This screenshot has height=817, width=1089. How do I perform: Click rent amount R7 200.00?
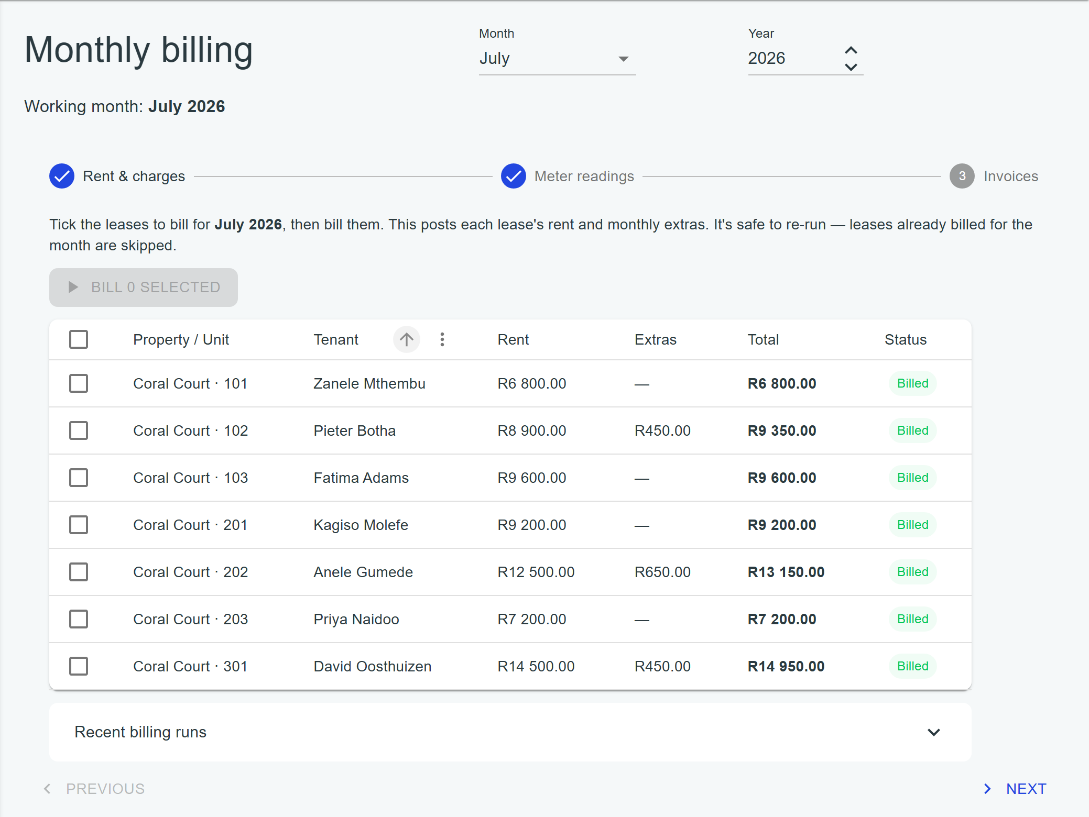tap(531, 619)
